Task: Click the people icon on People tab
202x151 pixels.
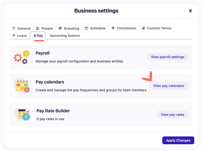Action: [x=38, y=28]
